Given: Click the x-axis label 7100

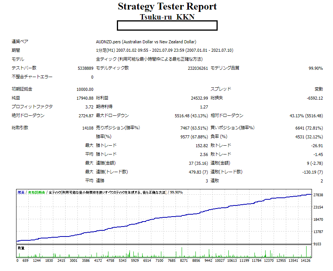Looking at the screenshot, I should point(159,261).
